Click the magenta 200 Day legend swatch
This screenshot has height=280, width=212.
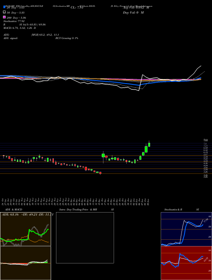(x=4, y=17)
